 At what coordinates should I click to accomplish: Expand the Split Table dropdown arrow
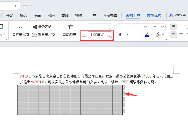(54, 27)
